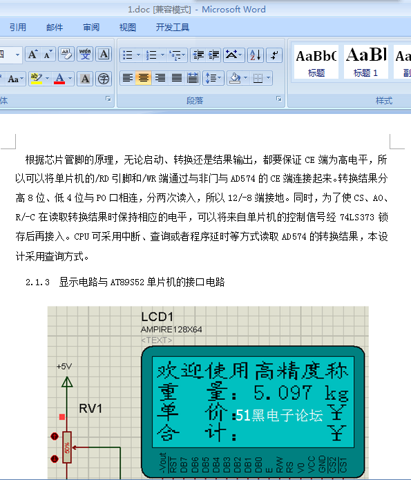Apply the 标题 1 style
411x480 pixels.
point(366,62)
